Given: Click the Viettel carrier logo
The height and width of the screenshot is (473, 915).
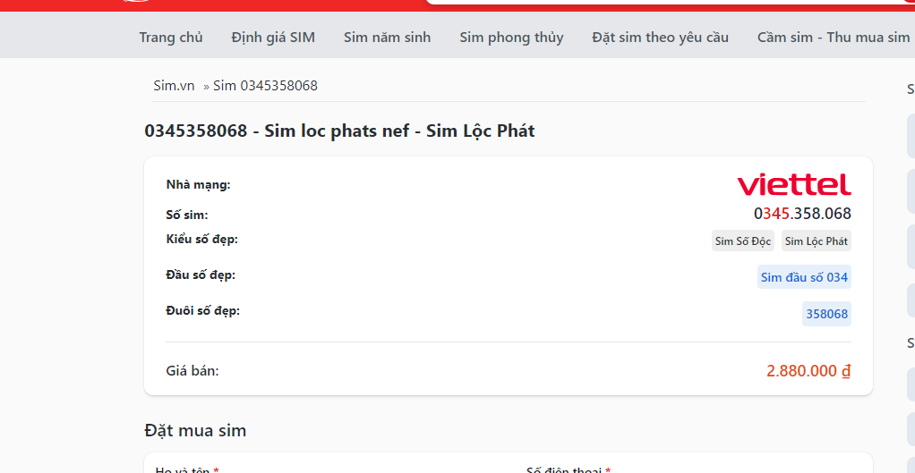Looking at the screenshot, I should click(x=793, y=185).
